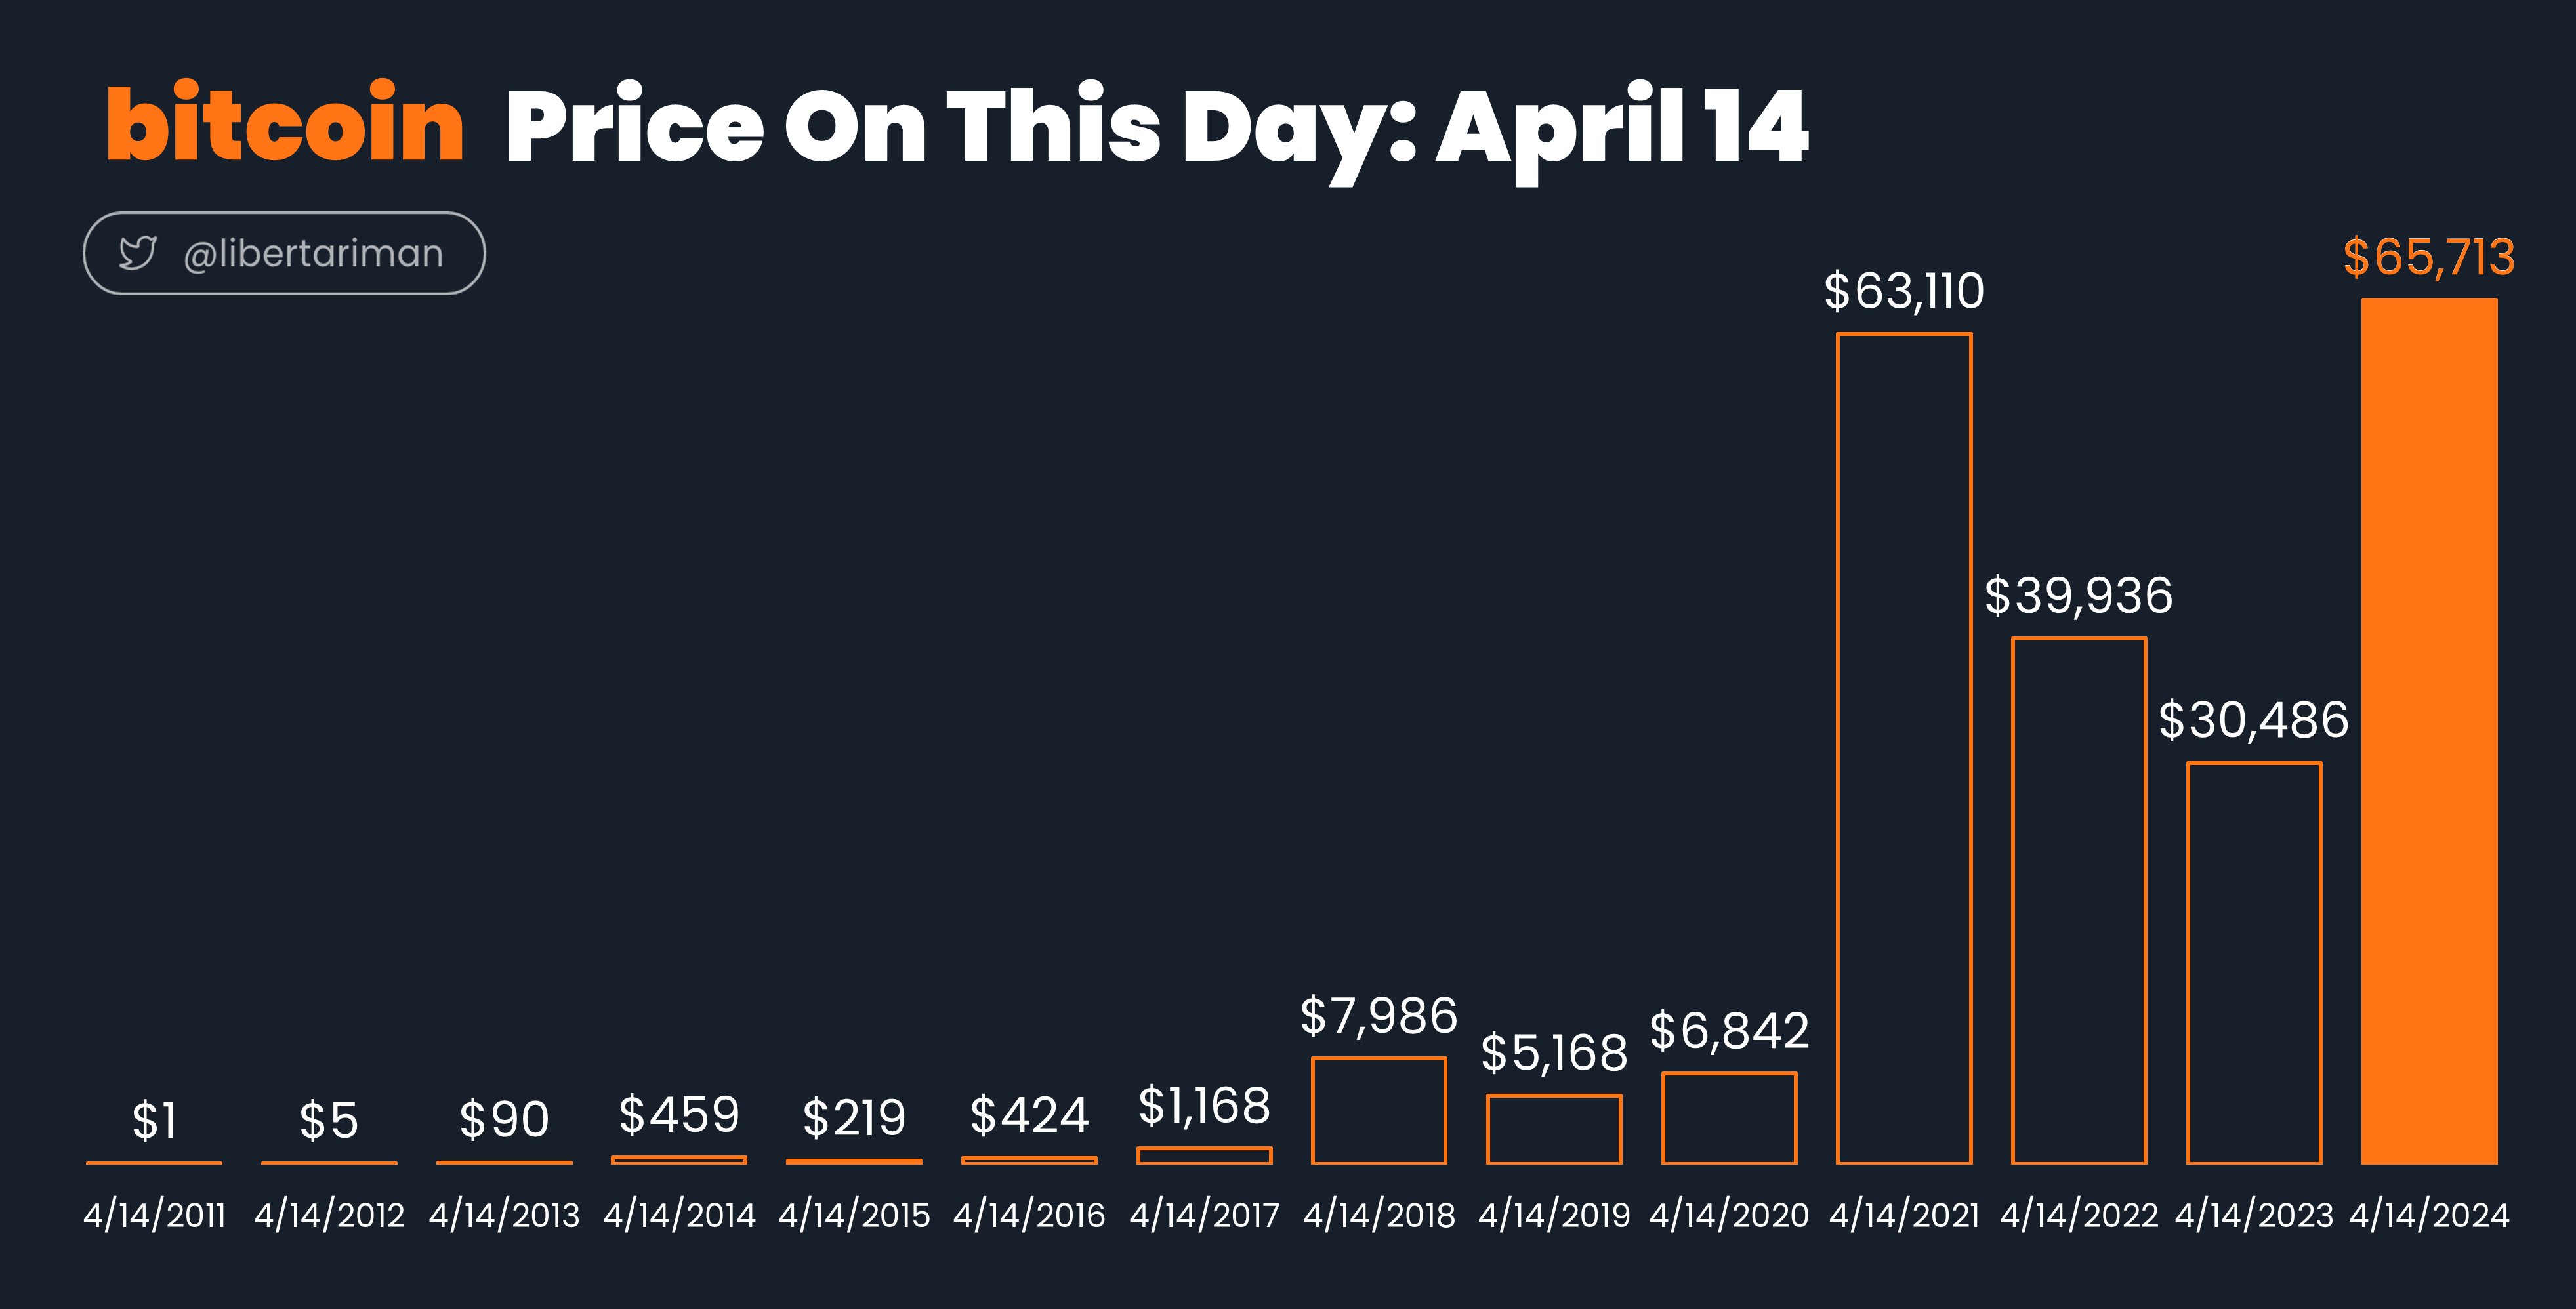The width and height of the screenshot is (2576, 1309).
Task: Click the $39,936 price label
Action: (2079, 596)
